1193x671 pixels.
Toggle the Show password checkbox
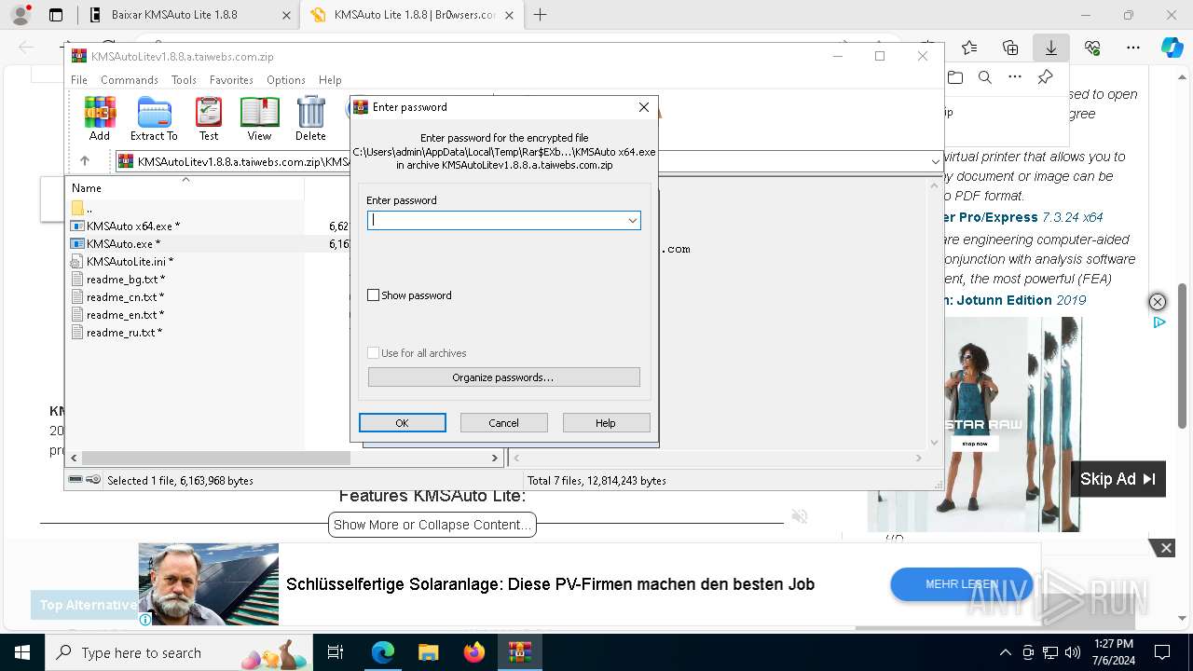(374, 295)
